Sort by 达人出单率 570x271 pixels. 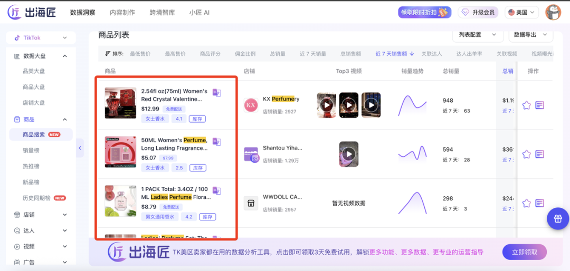(469, 54)
